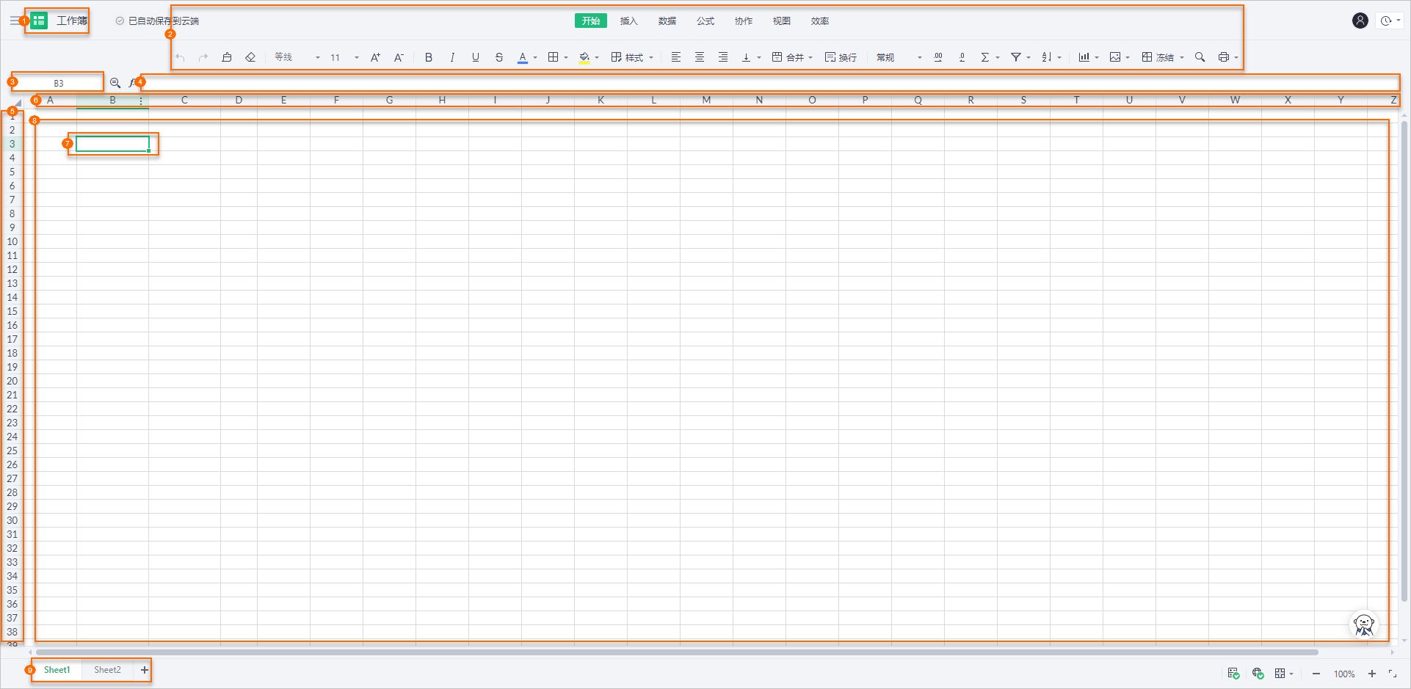The image size is (1411, 689).
Task: Increase font size with A+ icon
Action: pos(375,57)
